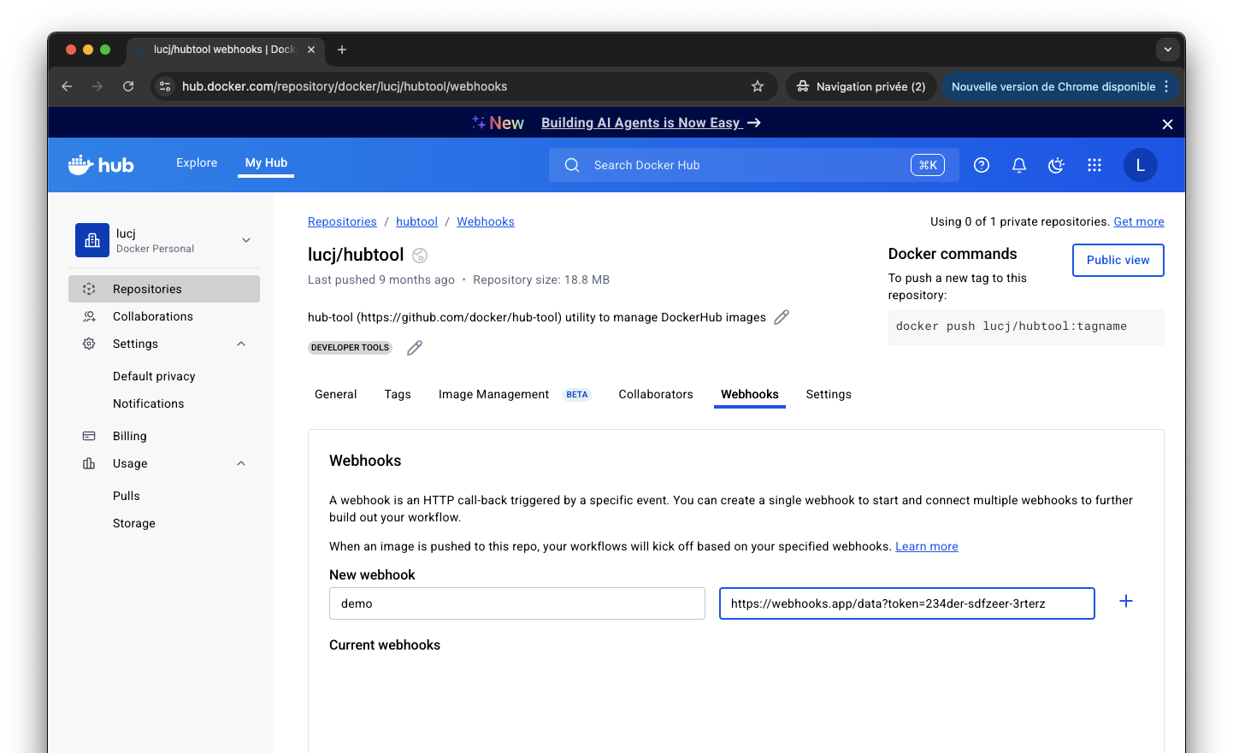Click the Navigation privée indicator

click(861, 86)
